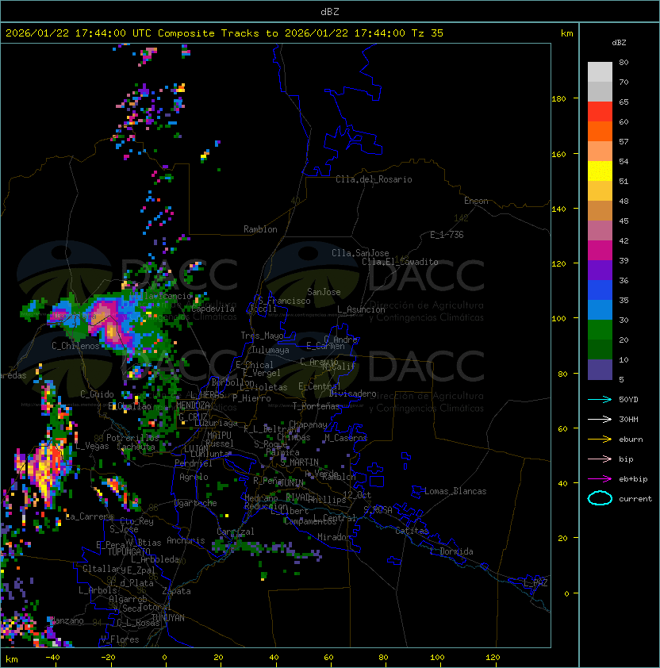This screenshot has width=660, height=668.
Task: Click the 'dBZ' title at the top bar
Action: (330, 12)
